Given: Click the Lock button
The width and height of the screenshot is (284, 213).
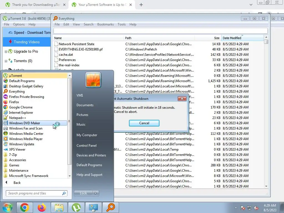Looking at the screenshot, I should 83,193.
